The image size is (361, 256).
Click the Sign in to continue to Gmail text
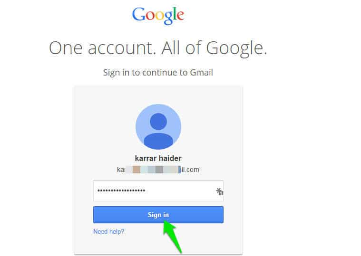158,73
